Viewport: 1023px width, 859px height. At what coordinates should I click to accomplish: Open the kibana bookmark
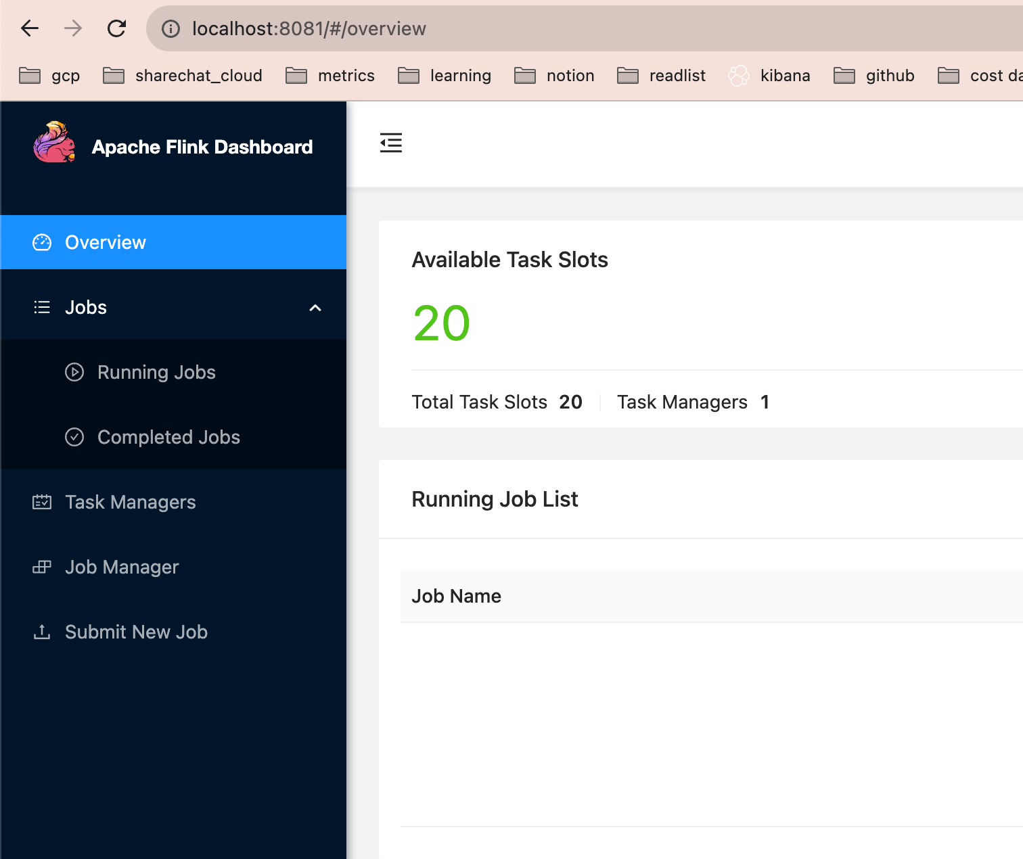(769, 75)
